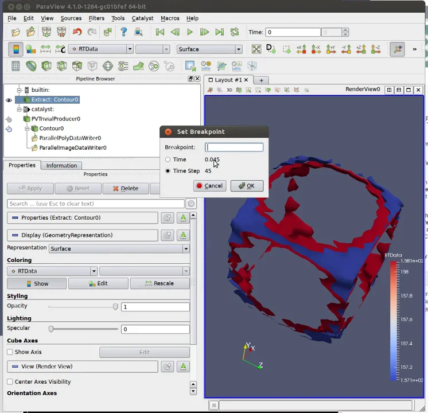Rescale to data range icon
428x413 pixels.
coord(45,49)
